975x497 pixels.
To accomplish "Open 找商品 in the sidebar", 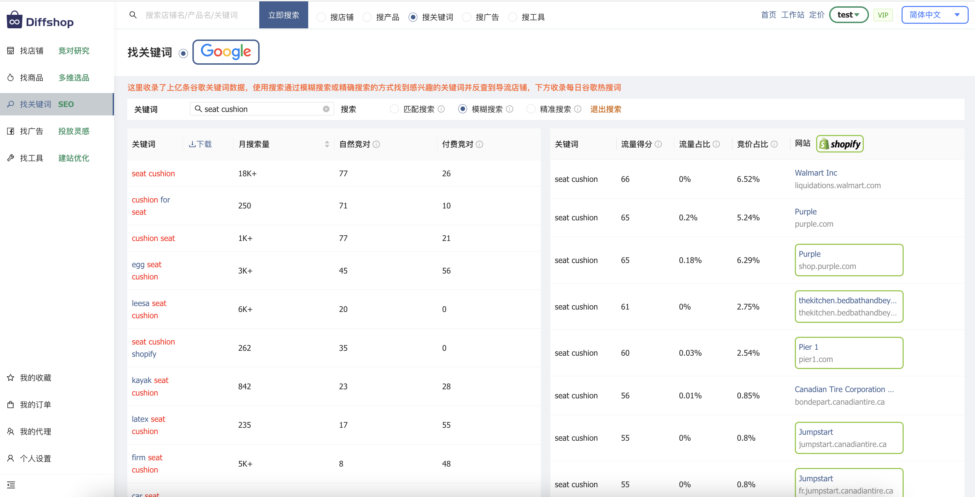I will pos(57,77).
